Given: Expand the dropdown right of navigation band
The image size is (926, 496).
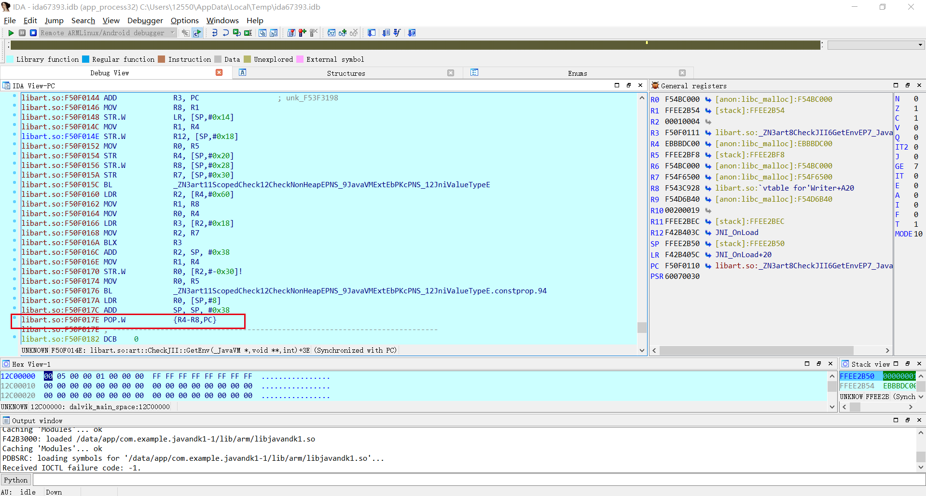Looking at the screenshot, I should pyautogui.click(x=920, y=45).
